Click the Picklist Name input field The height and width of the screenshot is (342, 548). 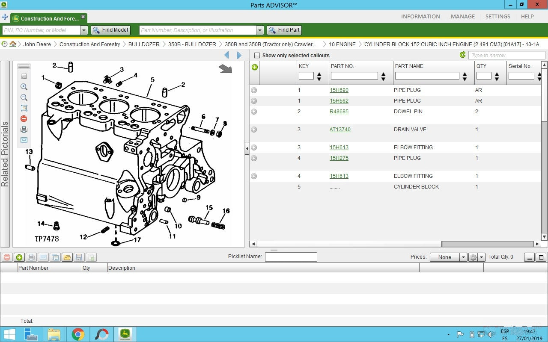[291, 257]
